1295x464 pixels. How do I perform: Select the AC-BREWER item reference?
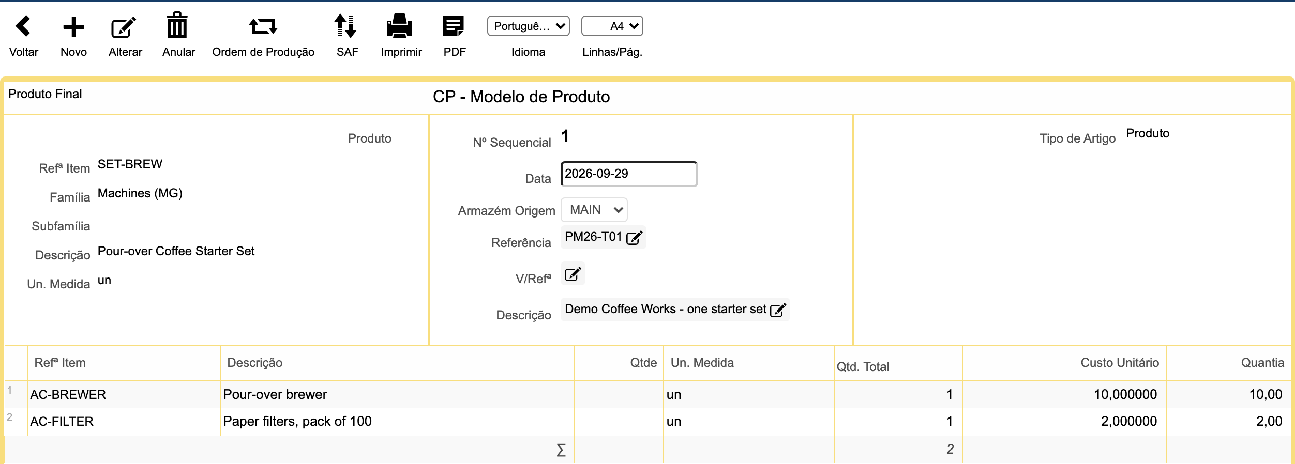tap(68, 395)
